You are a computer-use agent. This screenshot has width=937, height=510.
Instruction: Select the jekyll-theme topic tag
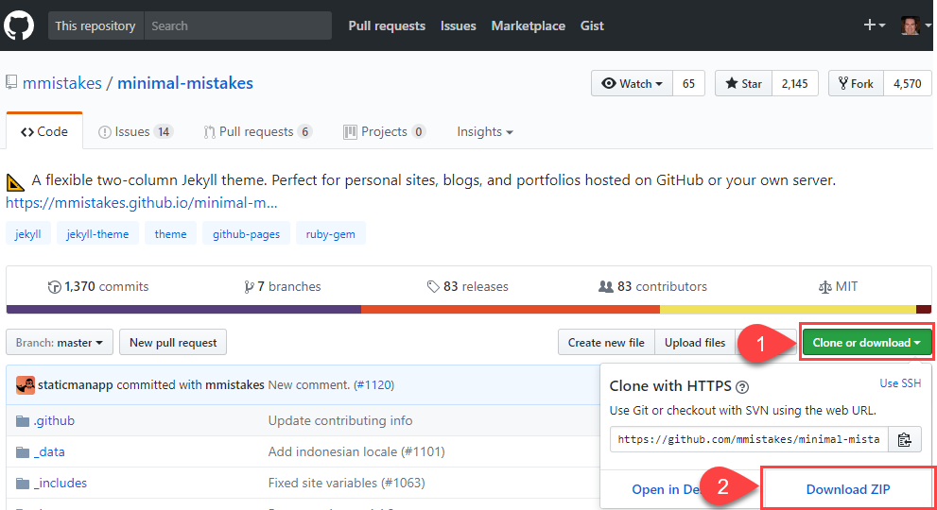[97, 234]
